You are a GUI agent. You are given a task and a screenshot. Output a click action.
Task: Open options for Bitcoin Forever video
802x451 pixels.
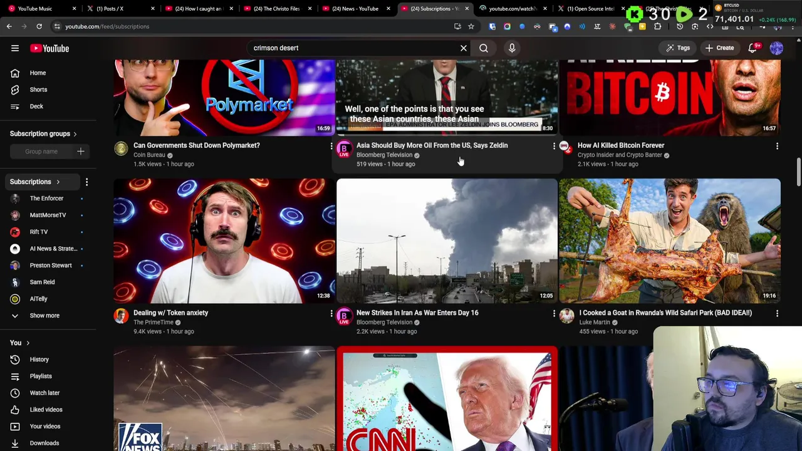[x=777, y=146]
